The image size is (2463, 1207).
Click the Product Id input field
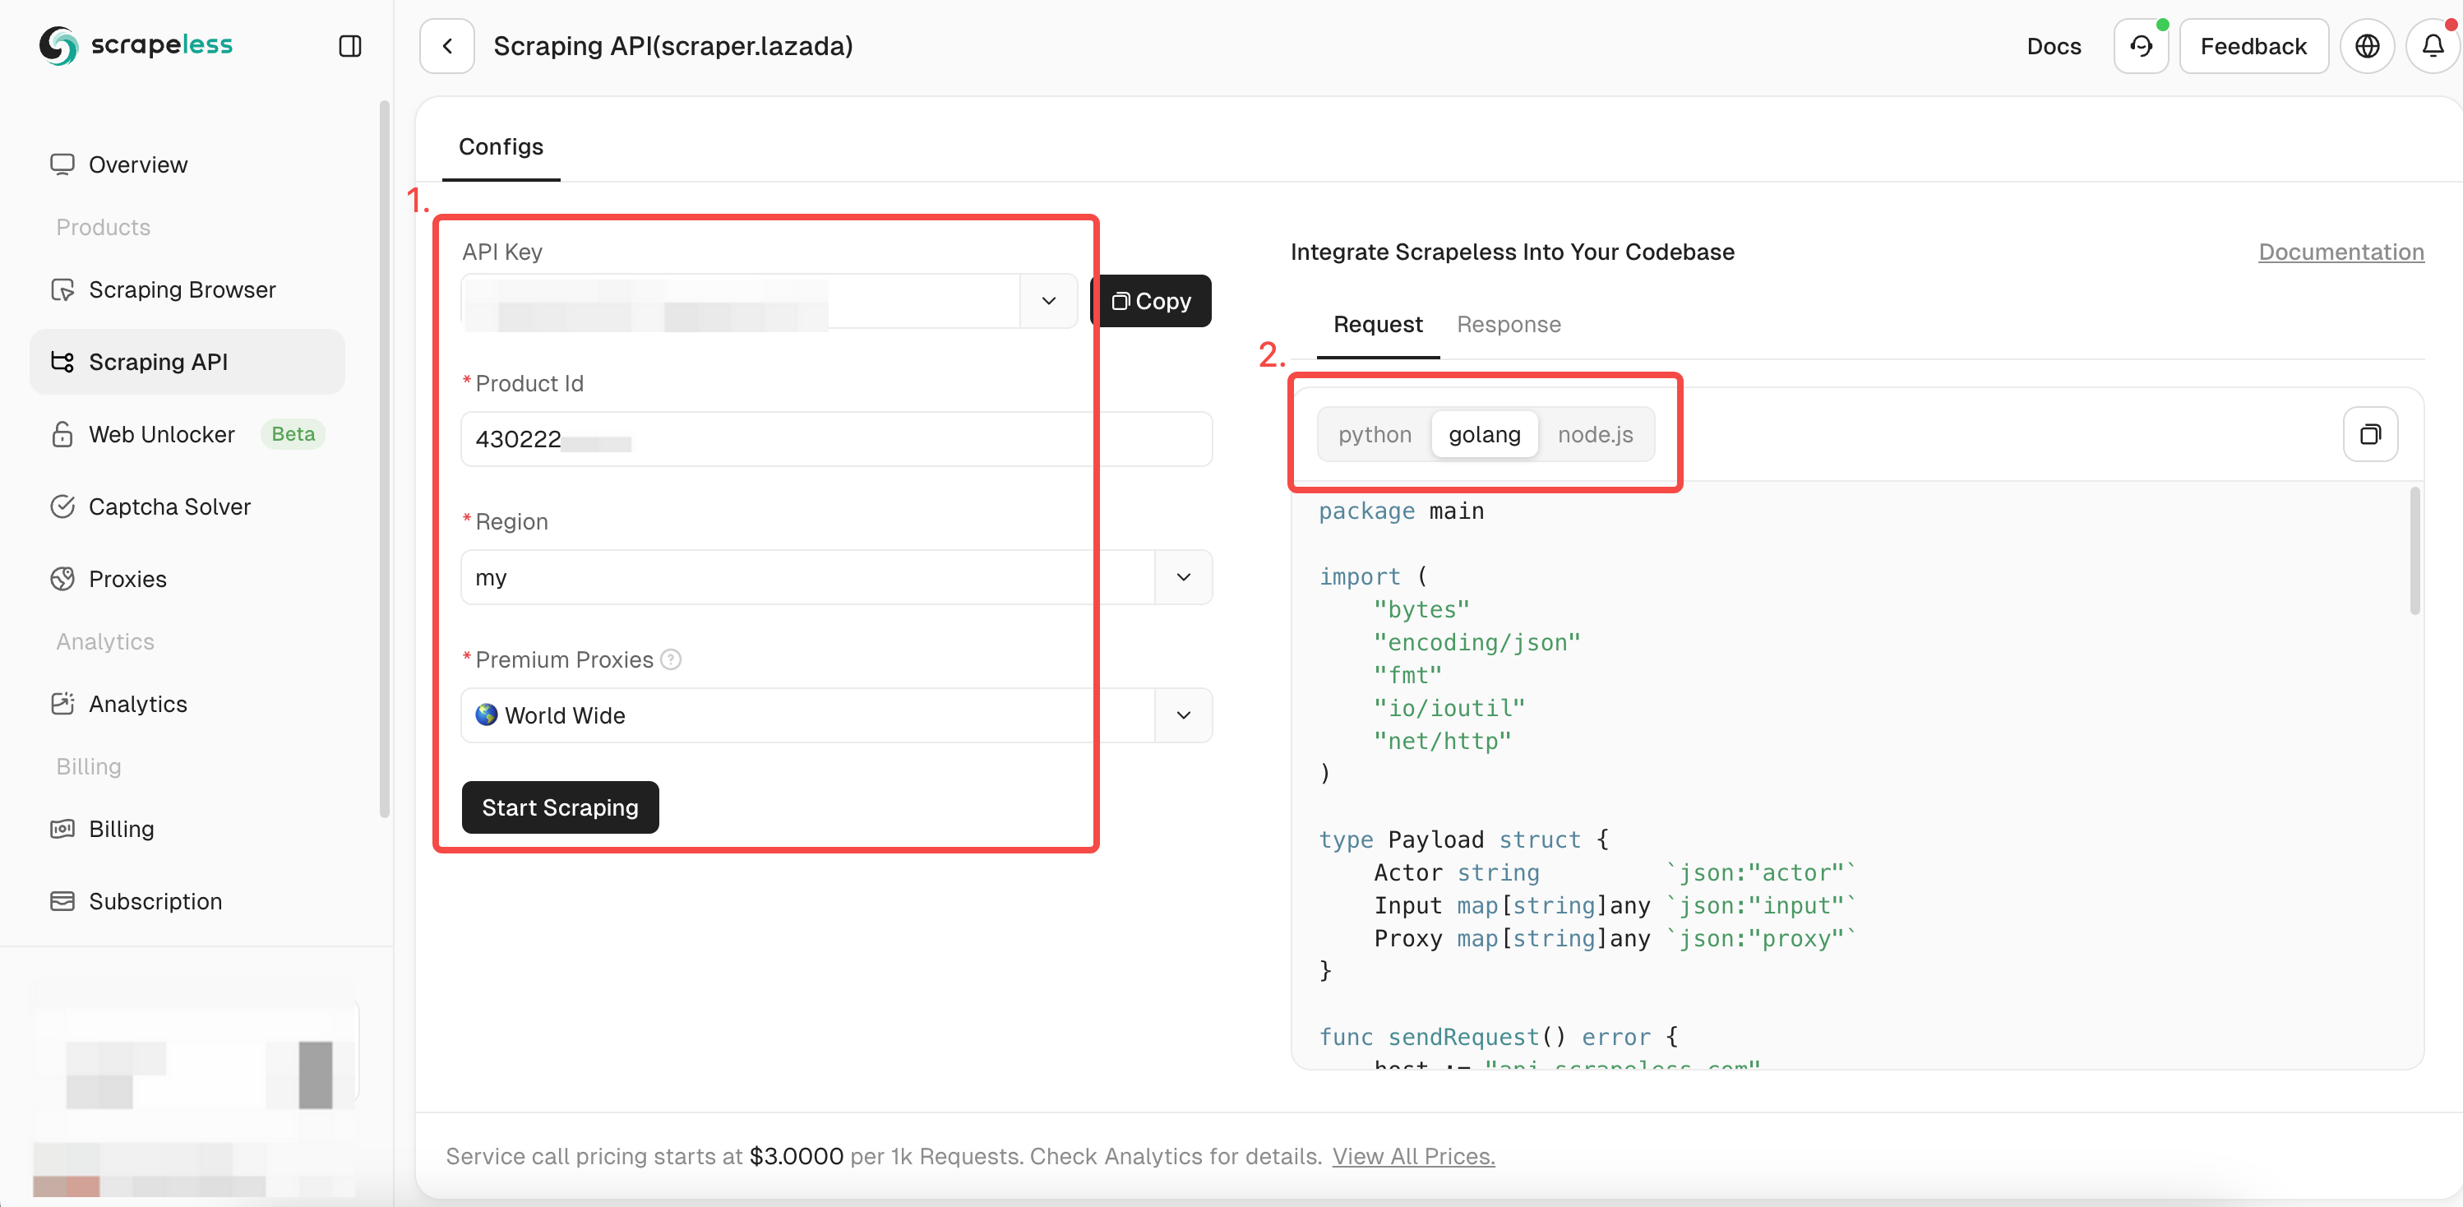click(x=835, y=439)
